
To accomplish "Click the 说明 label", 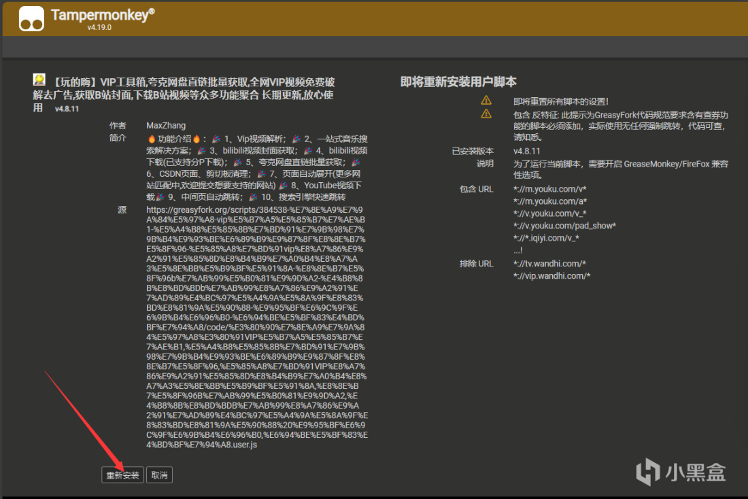I will pos(485,164).
